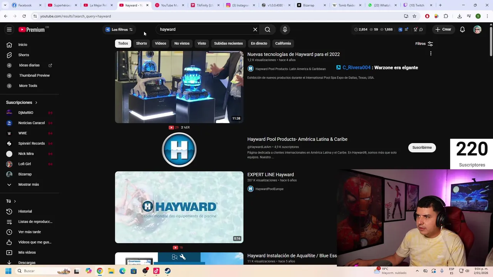493x277 pixels.
Task: Open more options for Nuevas tecnologías video
Action: [x=431, y=53]
